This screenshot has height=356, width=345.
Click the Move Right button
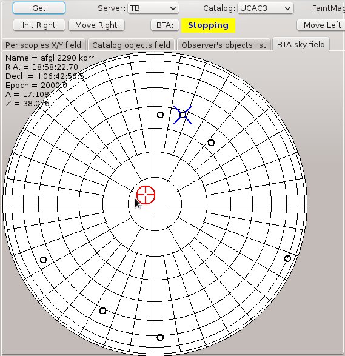[96, 25]
